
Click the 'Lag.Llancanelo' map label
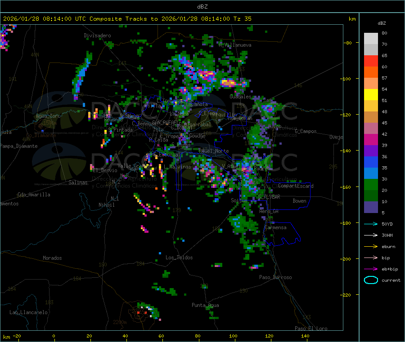(x=28, y=312)
